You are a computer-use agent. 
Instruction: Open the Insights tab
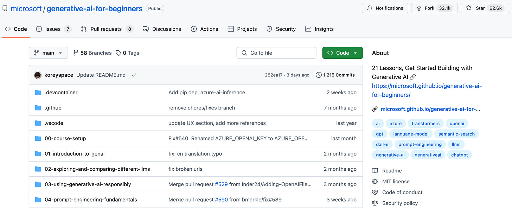tap(319, 29)
